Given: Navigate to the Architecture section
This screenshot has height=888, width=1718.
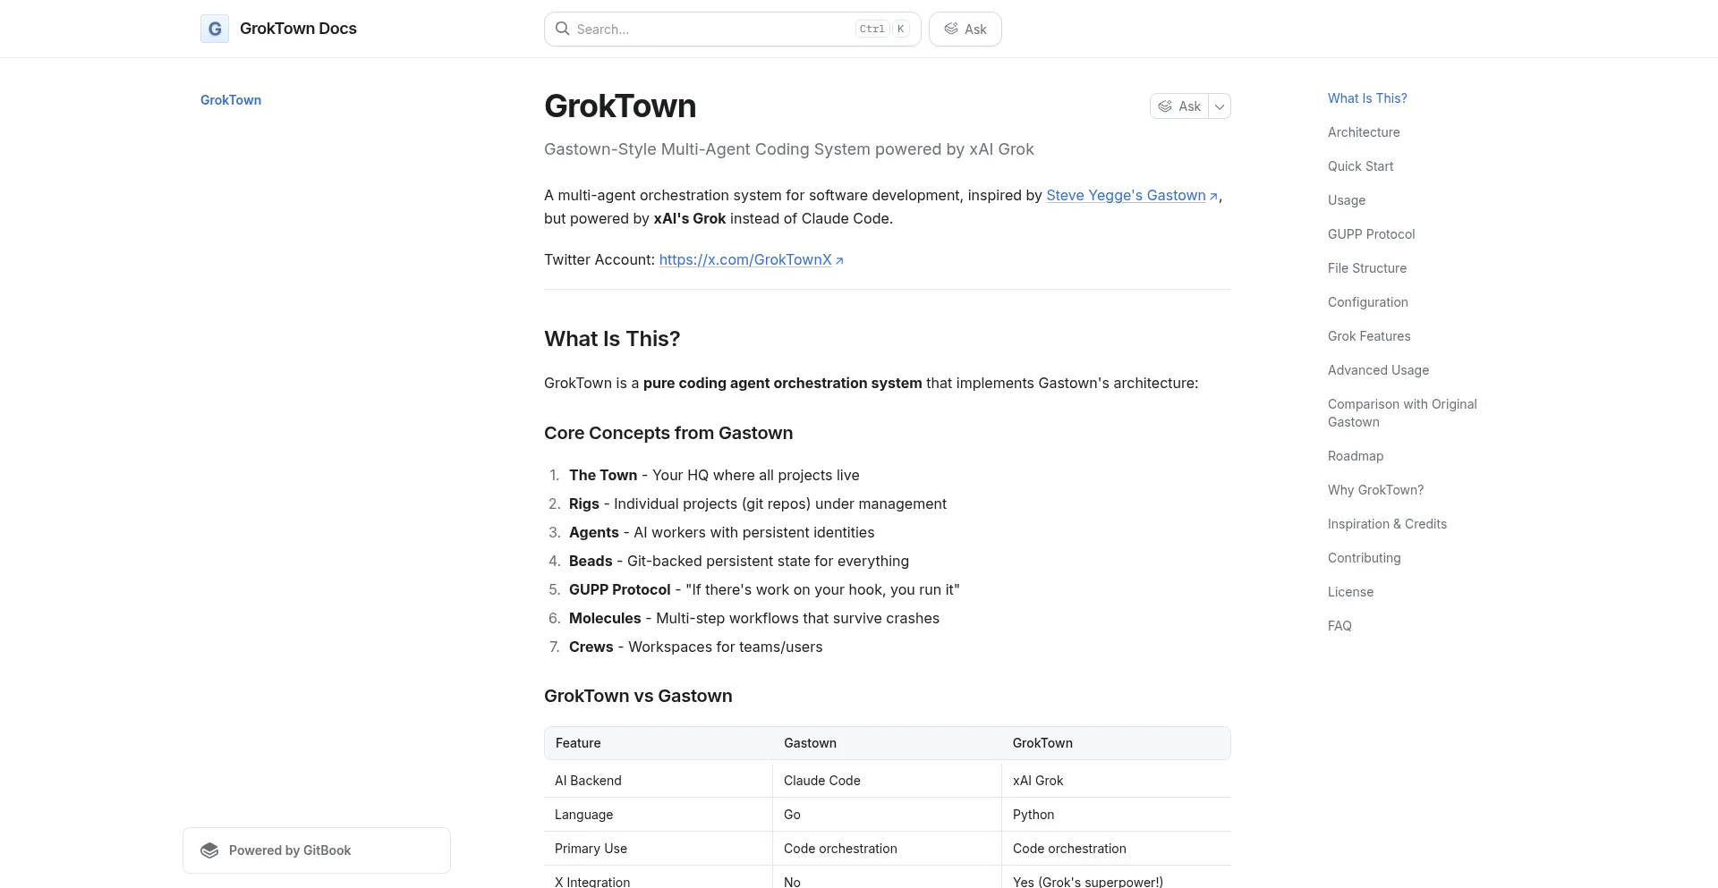Looking at the screenshot, I should tap(1363, 132).
